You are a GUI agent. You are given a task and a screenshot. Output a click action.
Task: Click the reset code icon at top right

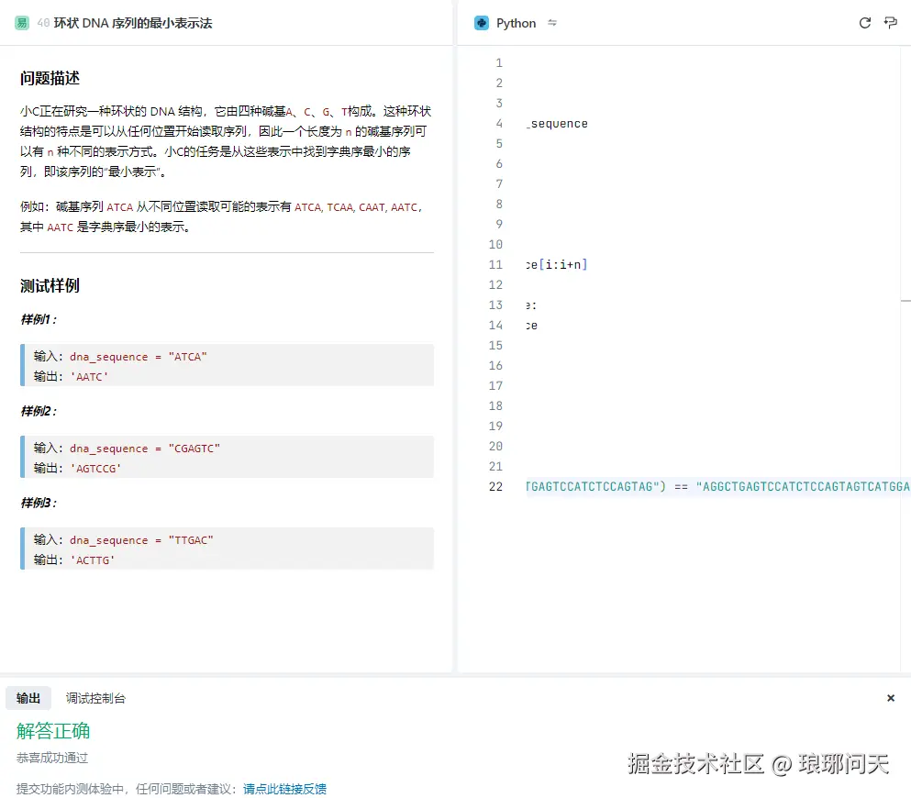pyautogui.click(x=864, y=23)
